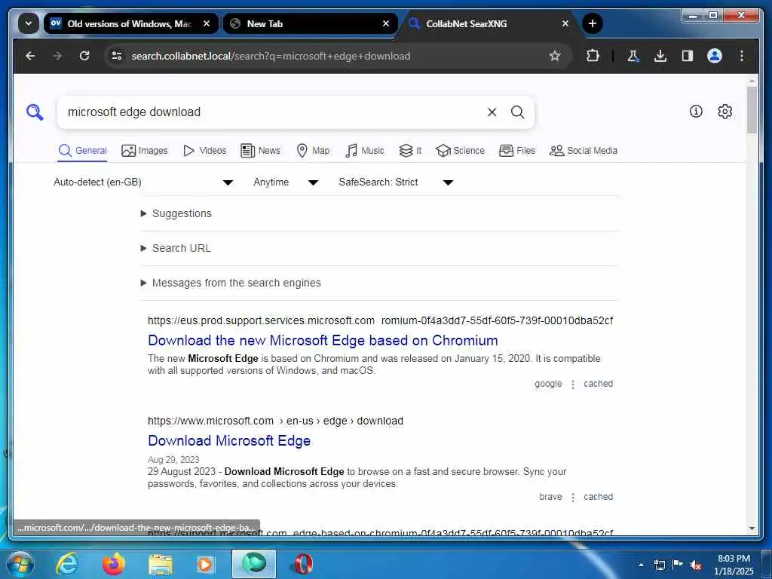Open Windows Media Player on taskbar
The height and width of the screenshot is (579, 772).
(206, 564)
